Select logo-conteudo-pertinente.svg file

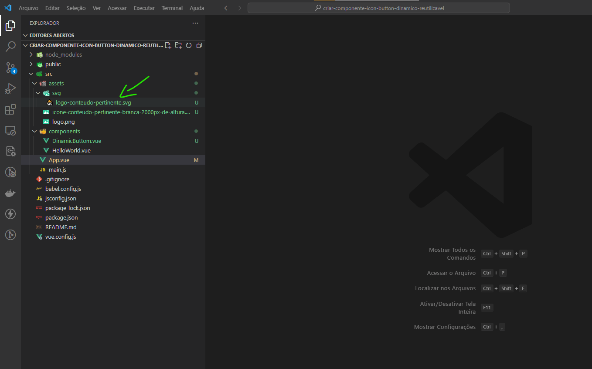click(x=93, y=103)
